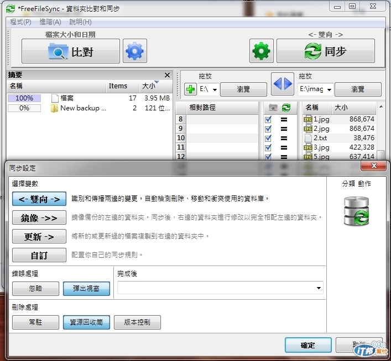Click the 0% progress bar for New backup
The width and height of the screenshot is (391, 361).
24,108
